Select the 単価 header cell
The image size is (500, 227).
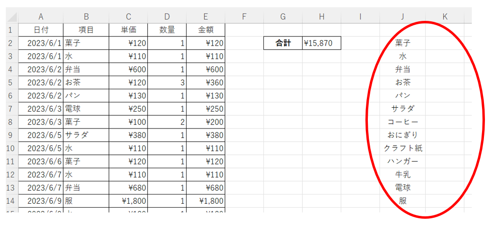(x=128, y=30)
